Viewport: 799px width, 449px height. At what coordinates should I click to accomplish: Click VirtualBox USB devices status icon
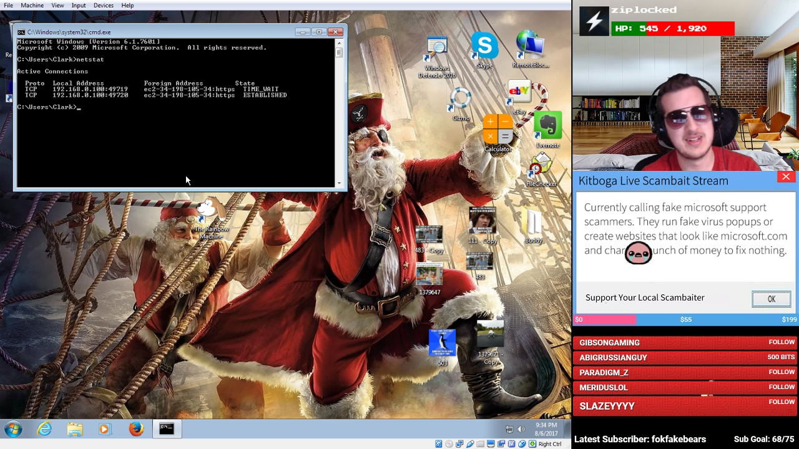coord(470,444)
